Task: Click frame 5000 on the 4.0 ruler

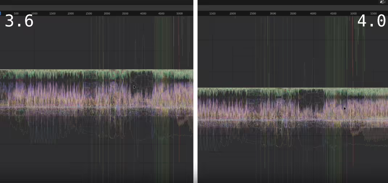Action: 354,14
